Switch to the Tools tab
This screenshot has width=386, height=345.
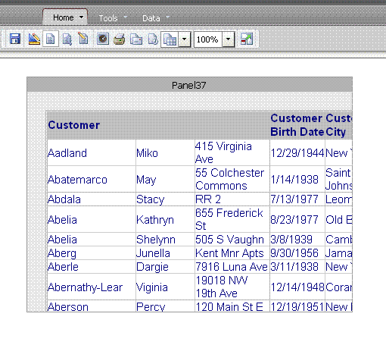click(108, 18)
